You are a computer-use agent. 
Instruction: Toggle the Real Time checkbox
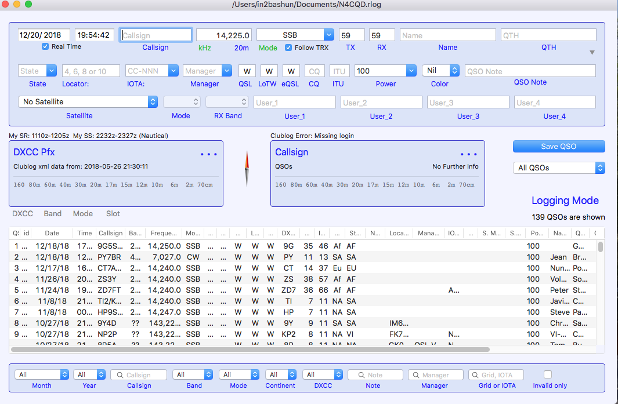45,46
